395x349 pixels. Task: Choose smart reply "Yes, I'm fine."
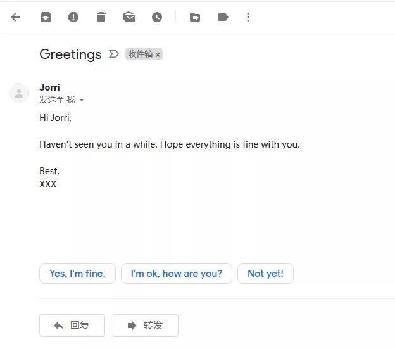[77, 274]
